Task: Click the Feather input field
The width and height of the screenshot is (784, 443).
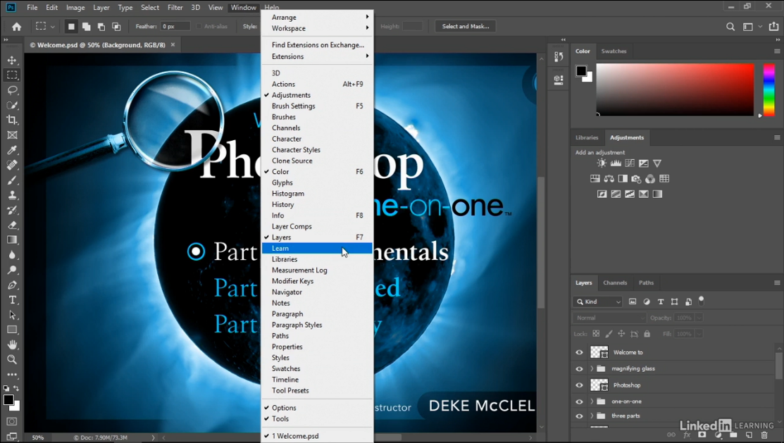Action: pos(175,27)
